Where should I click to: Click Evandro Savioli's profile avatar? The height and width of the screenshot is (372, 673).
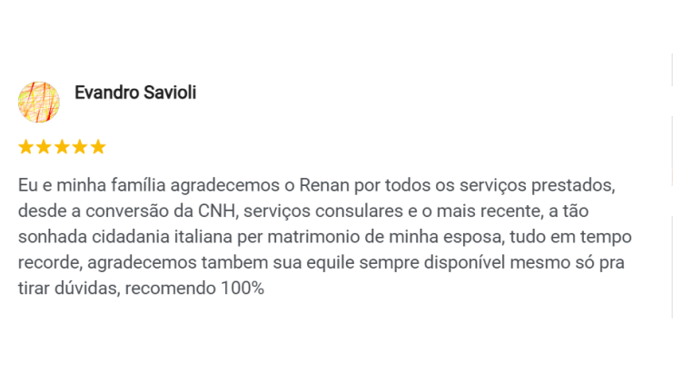pos(39,102)
